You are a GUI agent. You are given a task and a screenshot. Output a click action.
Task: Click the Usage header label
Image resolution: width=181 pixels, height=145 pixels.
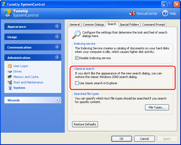[x=12, y=37]
